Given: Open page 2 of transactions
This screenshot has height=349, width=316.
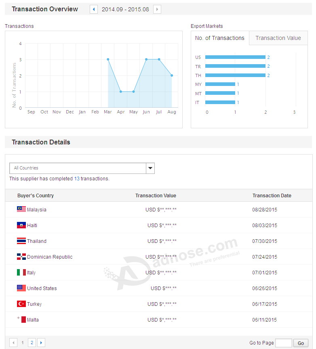Looking at the screenshot, I should coord(32,343).
